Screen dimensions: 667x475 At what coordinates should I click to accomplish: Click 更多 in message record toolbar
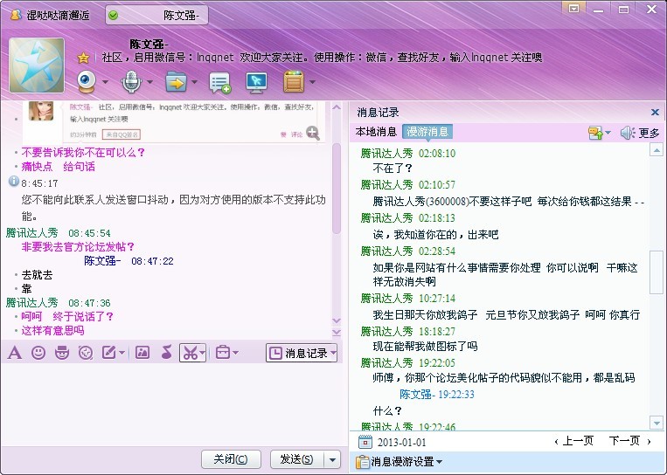650,134
